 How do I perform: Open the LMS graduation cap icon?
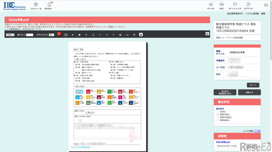pos(221,6)
